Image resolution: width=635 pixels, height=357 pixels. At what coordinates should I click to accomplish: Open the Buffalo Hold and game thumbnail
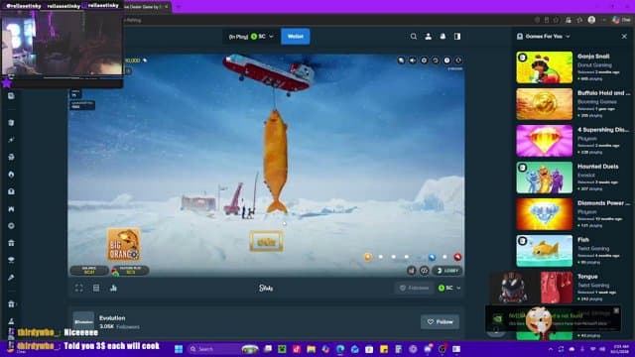545,104
